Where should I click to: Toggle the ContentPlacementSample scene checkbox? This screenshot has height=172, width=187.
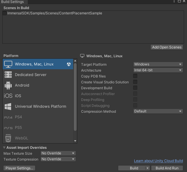coord(5,13)
